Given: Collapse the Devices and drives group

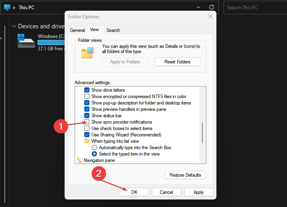Looking at the screenshot, I should click(x=14, y=26).
